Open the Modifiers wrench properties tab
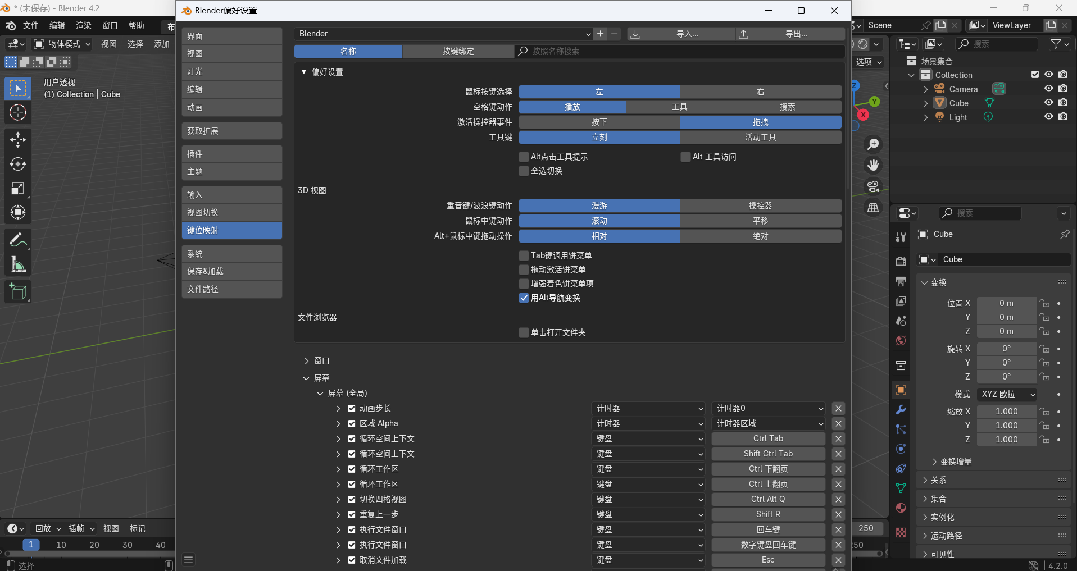Viewport: 1077px width, 571px height. [901, 409]
